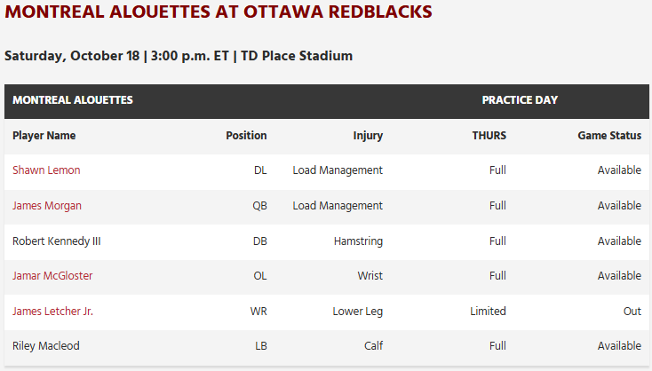This screenshot has width=652, height=371.
Task: Click the Calf injury cell
Action: 372,346
